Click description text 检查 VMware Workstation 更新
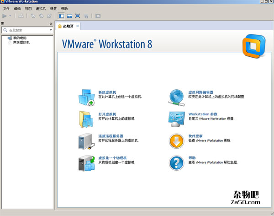274x216 pixels. pyautogui.click(x=210, y=140)
